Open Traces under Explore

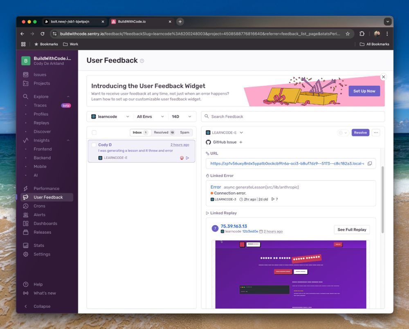pos(40,105)
